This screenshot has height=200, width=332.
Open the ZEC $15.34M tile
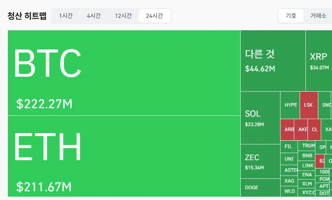(261, 161)
